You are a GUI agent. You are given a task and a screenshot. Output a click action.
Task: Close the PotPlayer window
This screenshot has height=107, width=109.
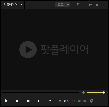[x=103, y=5]
